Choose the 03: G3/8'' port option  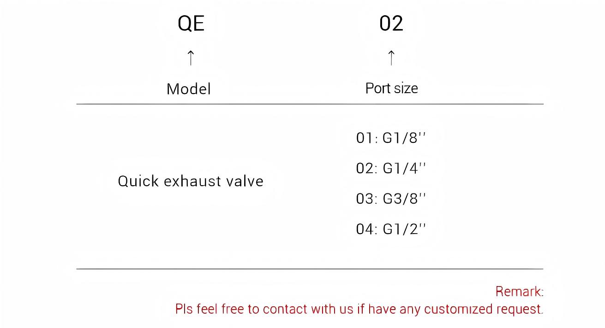[x=390, y=199]
